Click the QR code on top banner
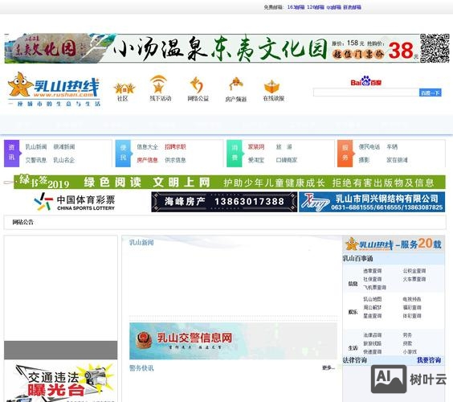 (x=435, y=48)
